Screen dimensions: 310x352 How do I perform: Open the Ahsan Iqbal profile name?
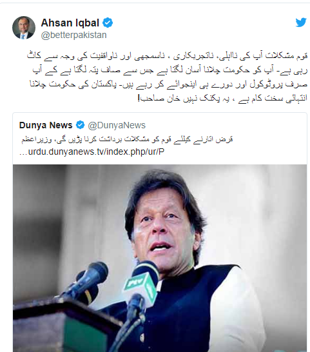click(70, 23)
